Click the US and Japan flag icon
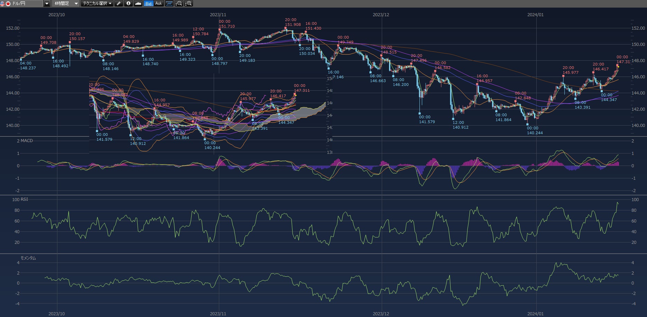Viewport: 647px width, 317px height. [6, 3]
